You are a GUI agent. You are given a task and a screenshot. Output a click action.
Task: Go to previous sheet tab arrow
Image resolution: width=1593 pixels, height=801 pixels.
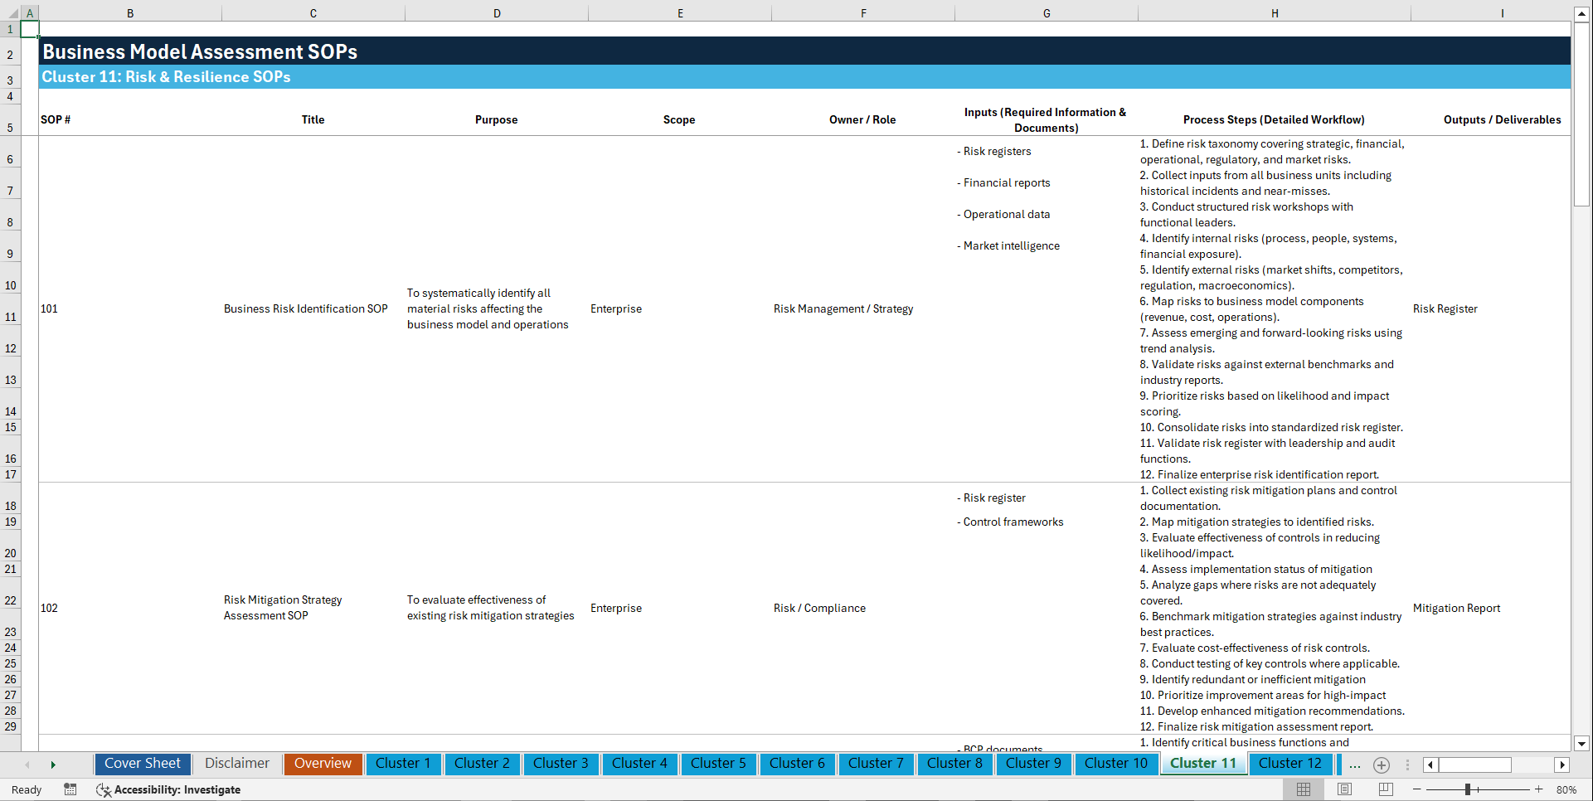27,765
